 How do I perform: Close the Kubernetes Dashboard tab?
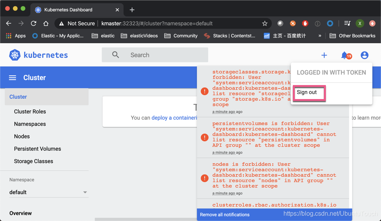(117, 10)
